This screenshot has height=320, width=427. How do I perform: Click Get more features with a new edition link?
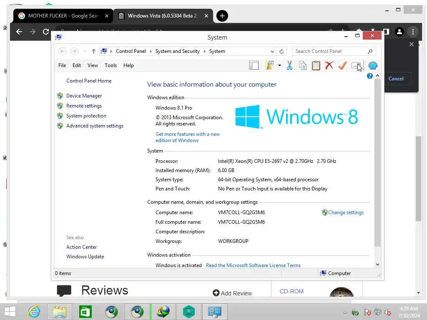click(x=188, y=137)
